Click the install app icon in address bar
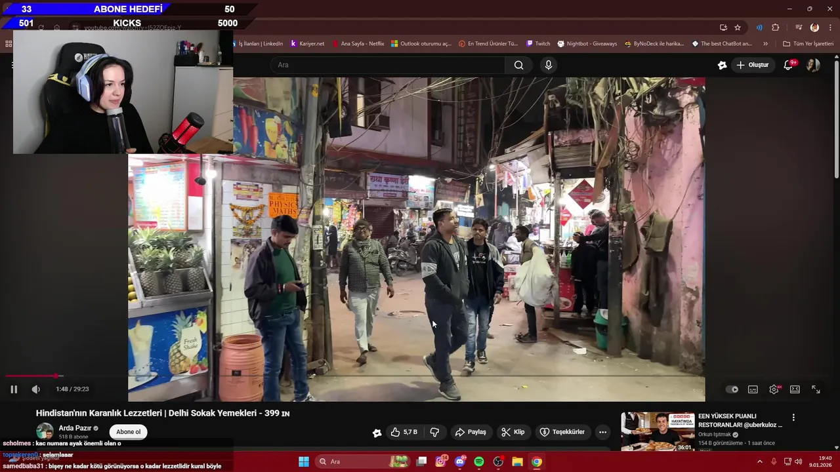The image size is (840, 472). [723, 28]
